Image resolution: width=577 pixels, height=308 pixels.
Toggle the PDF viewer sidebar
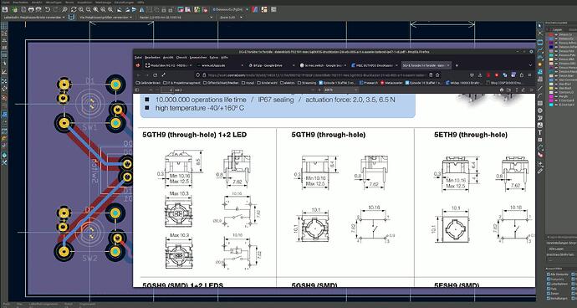pos(137,90)
